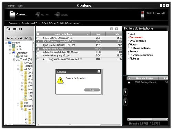The width and height of the screenshot is (172, 130).
Task: Check Lyon fête des lumières (127).pps
Action: pos(37,45)
